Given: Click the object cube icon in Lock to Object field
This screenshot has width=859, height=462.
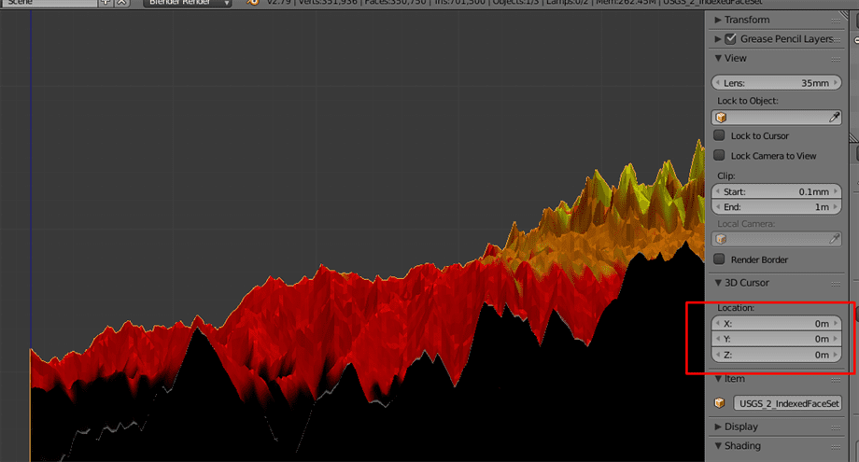Looking at the screenshot, I should click(721, 118).
